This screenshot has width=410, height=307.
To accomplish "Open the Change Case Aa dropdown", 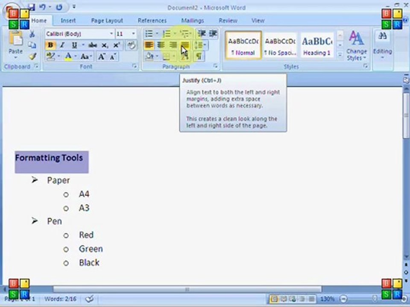I will click(x=86, y=56).
